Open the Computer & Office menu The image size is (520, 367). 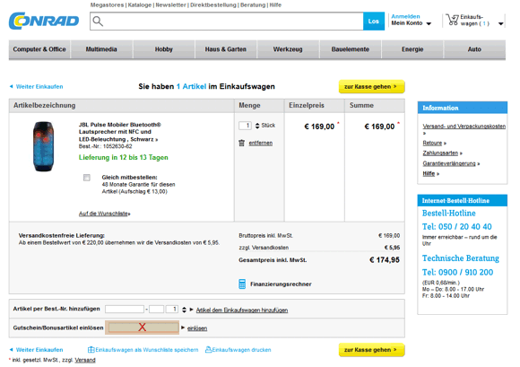[x=39, y=49]
